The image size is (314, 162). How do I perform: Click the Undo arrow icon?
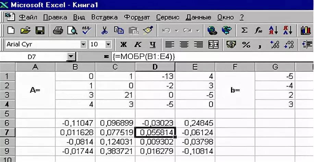(167, 31)
